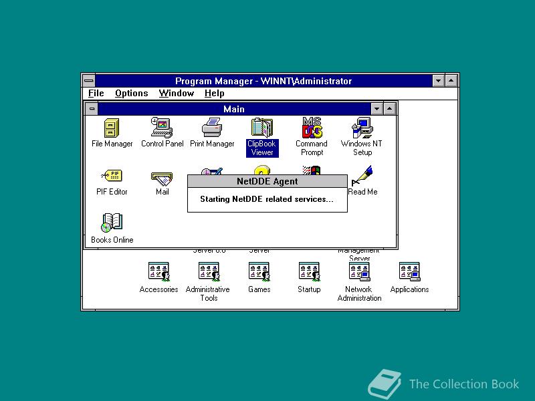Viewport: 535px width, 401px height.
Task: Click the NetDDE Agent dialog title
Action: [267, 181]
